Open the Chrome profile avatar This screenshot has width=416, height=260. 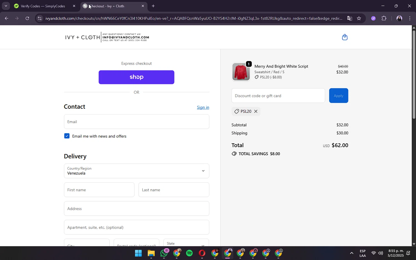[x=399, y=18]
